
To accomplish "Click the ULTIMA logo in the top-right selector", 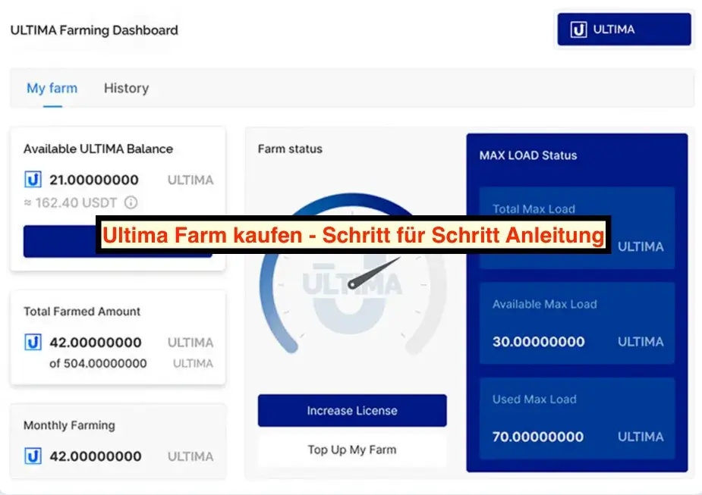I will (578, 30).
